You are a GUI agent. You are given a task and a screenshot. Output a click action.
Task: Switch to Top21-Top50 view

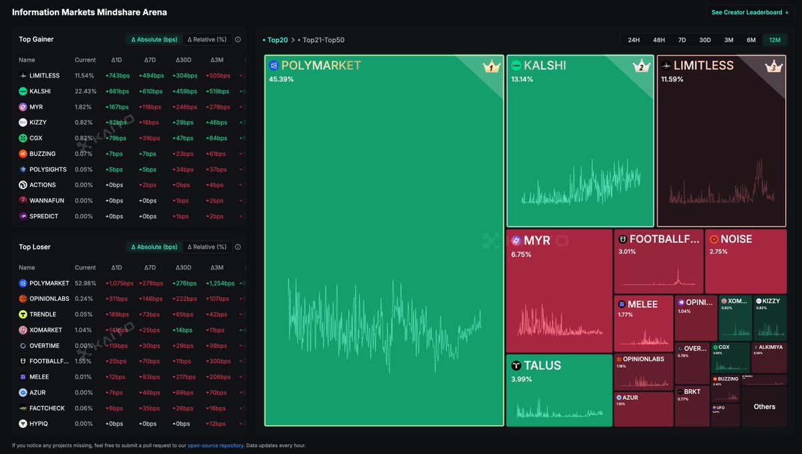pyautogui.click(x=321, y=40)
